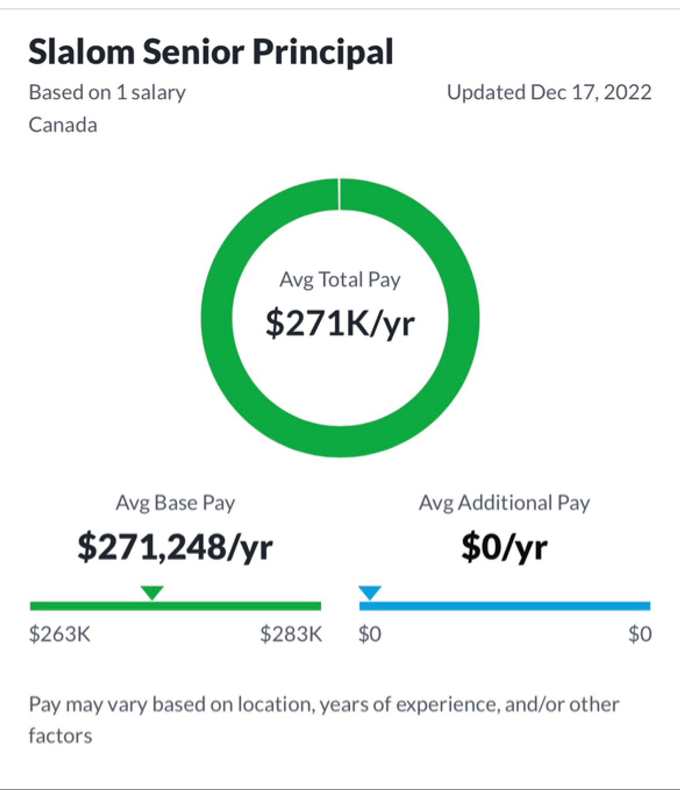This screenshot has width=680, height=790.
Task: Click the Avg Additional Pay label
Action: point(505,503)
